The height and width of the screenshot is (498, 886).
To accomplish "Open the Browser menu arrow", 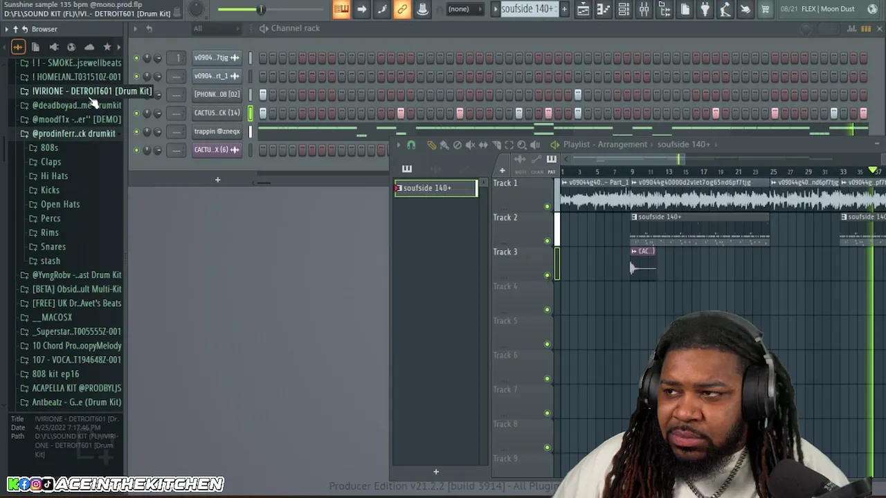I will (6, 29).
